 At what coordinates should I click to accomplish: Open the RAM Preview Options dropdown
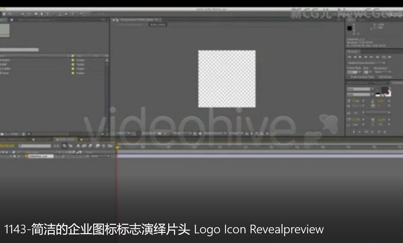[x=367, y=63]
